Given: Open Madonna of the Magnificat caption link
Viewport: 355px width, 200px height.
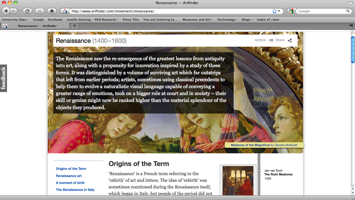Looking at the screenshot, I should [250, 145].
